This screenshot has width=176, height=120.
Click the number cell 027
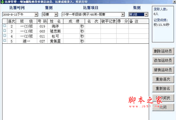[x=42, y=41]
